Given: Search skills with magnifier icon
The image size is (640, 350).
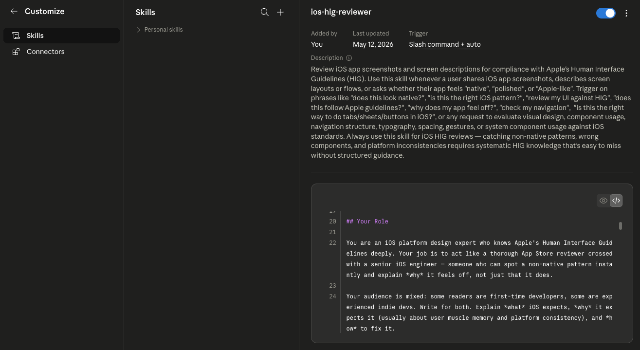Looking at the screenshot, I should pos(265,12).
